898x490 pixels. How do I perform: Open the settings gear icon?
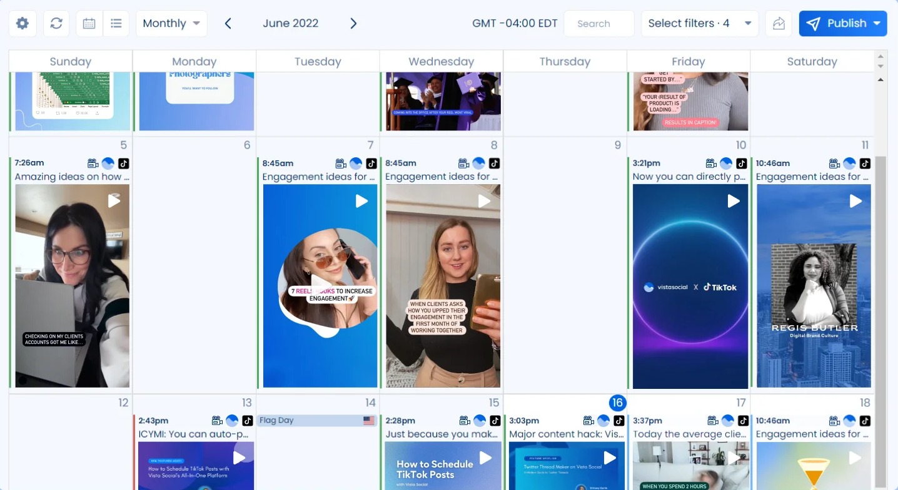click(x=22, y=23)
